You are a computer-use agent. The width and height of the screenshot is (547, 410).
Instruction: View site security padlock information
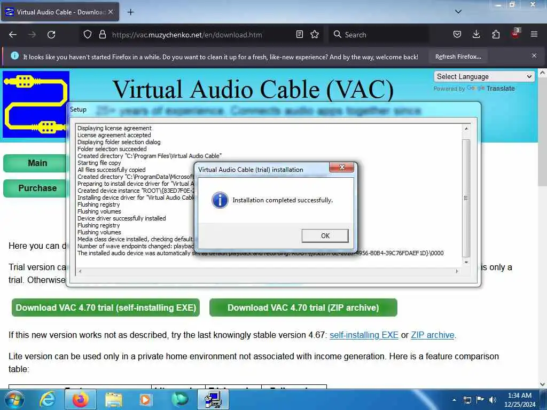point(102,35)
